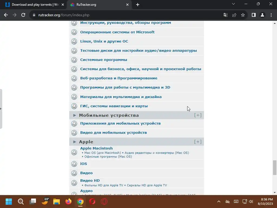Click forum icon beside Приложения для мобильных устройств
The image size is (277, 208).
tap(74, 123)
